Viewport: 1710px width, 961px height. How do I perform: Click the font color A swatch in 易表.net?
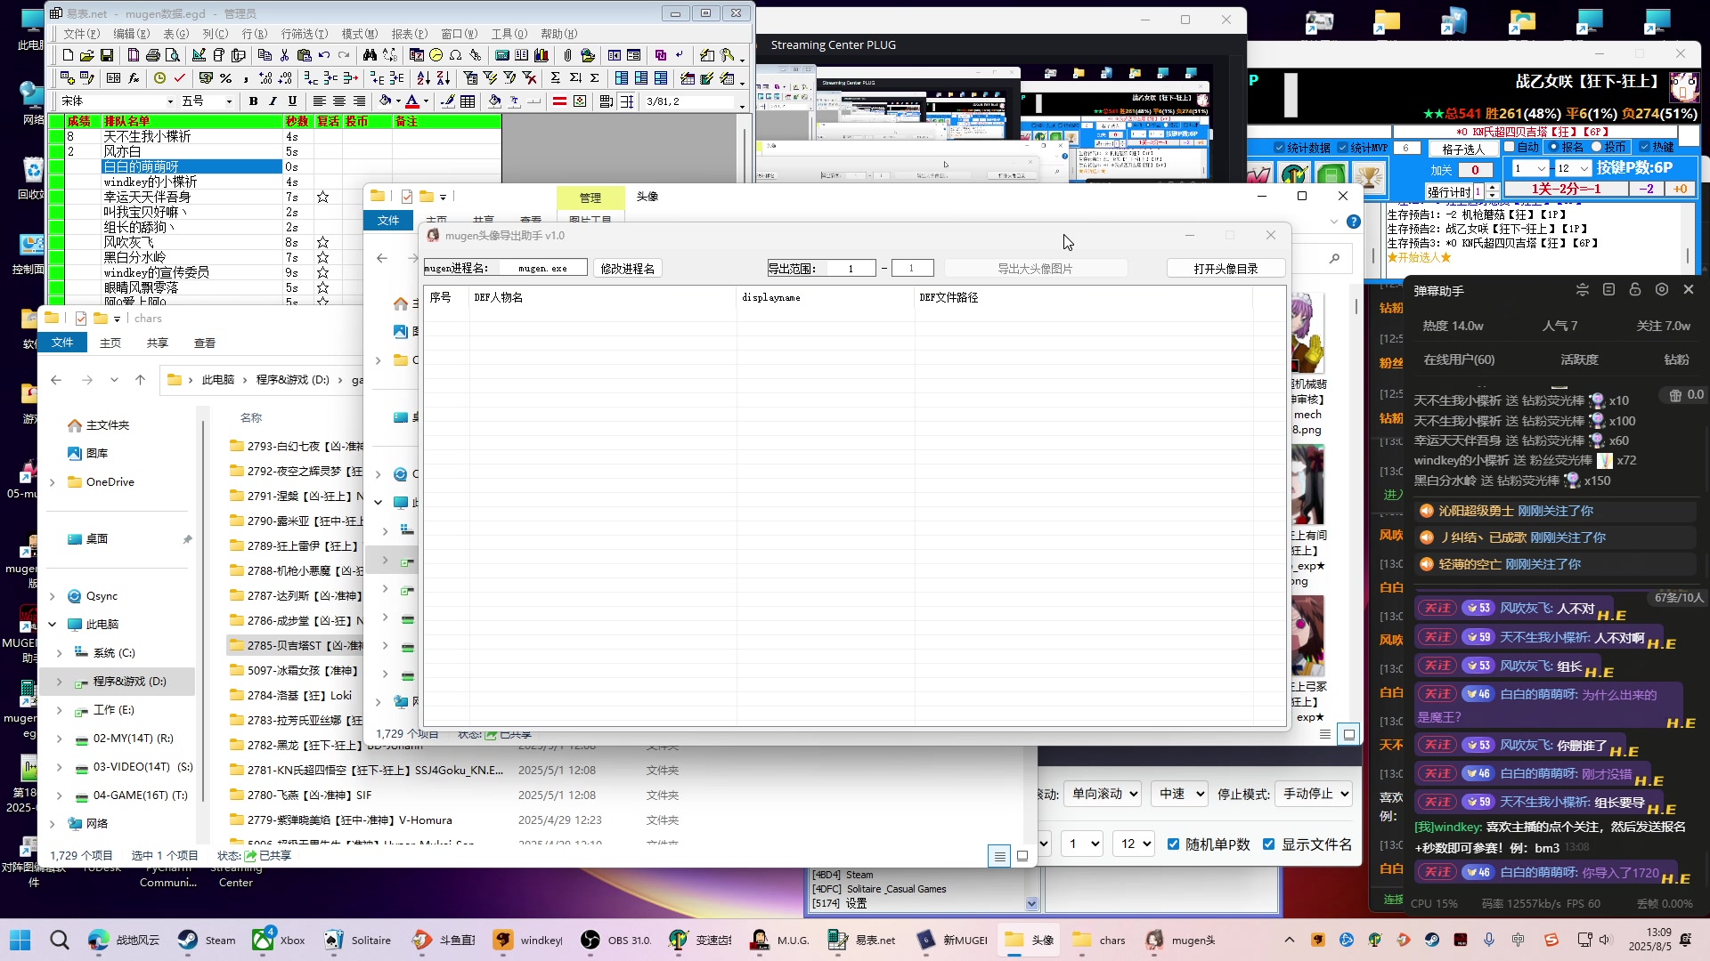click(x=411, y=101)
